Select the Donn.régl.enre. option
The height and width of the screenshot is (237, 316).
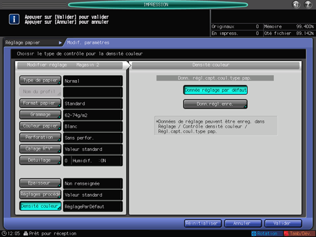coord(215,104)
